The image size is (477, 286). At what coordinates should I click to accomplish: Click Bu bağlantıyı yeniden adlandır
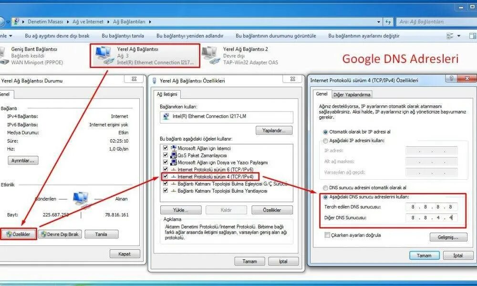coord(189,36)
